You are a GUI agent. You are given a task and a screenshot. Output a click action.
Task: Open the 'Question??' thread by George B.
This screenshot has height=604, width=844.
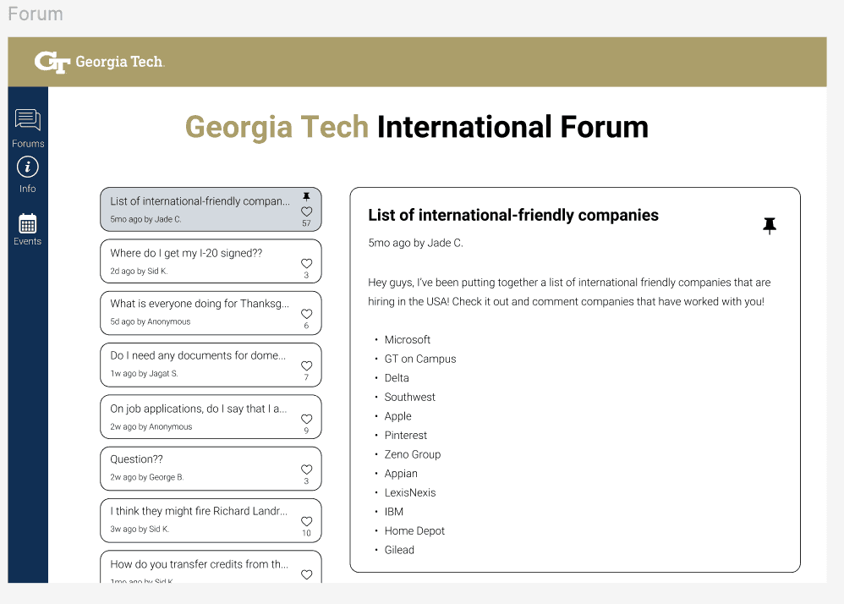point(211,469)
